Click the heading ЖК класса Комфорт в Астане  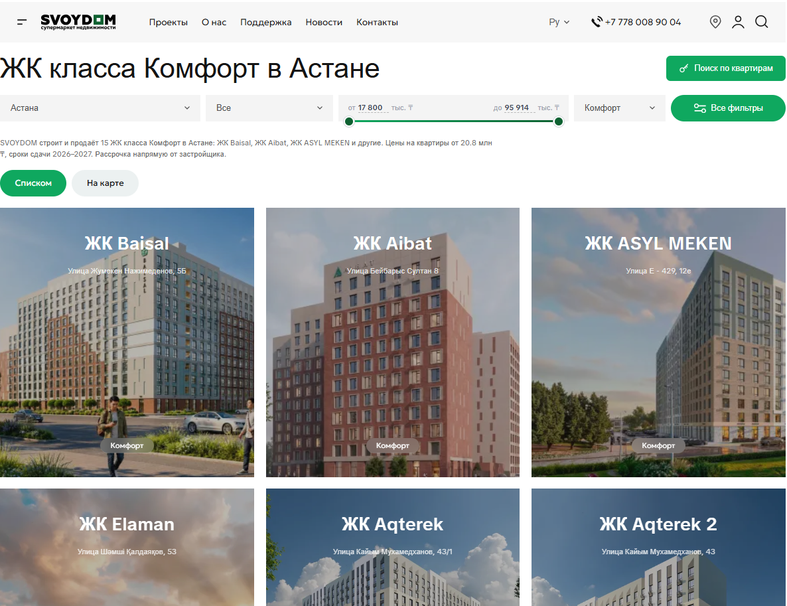pos(190,68)
